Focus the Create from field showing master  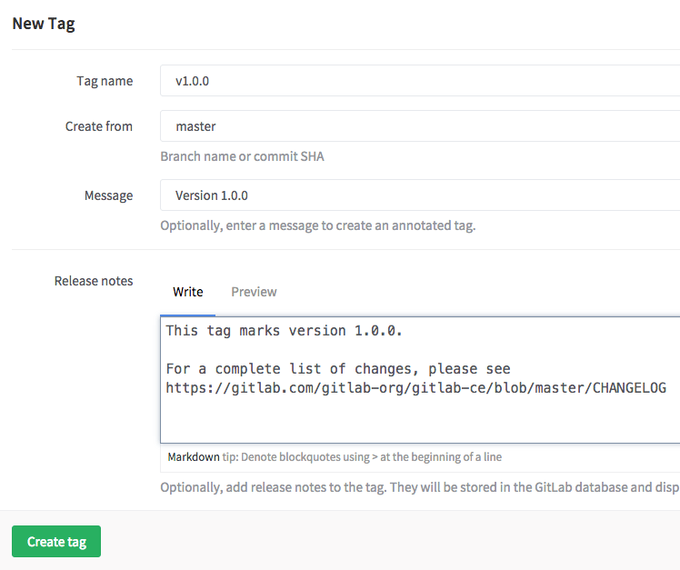pyautogui.click(x=418, y=126)
